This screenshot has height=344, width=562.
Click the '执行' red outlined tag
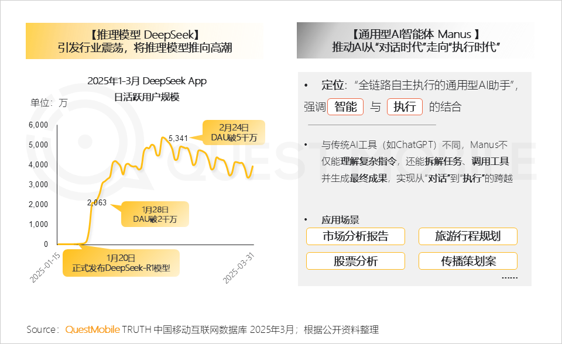click(x=405, y=107)
